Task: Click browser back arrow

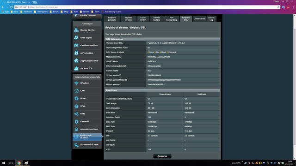Action: [x=3, y=7]
